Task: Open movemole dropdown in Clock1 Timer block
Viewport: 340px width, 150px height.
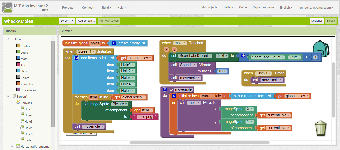Action: click(271, 80)
